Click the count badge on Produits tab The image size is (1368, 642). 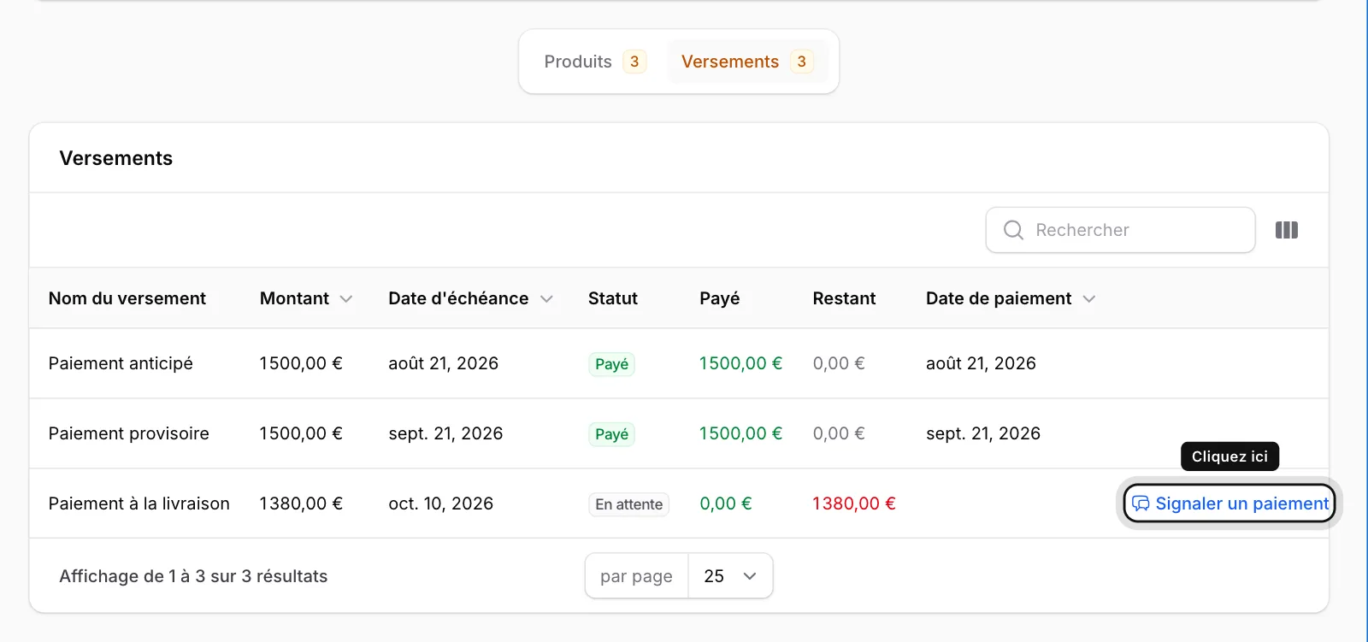click(634, 62)
